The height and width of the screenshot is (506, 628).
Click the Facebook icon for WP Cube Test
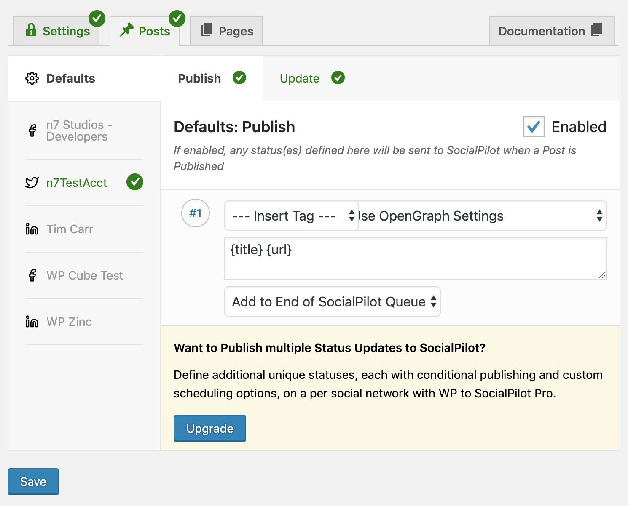pos(32,275)
